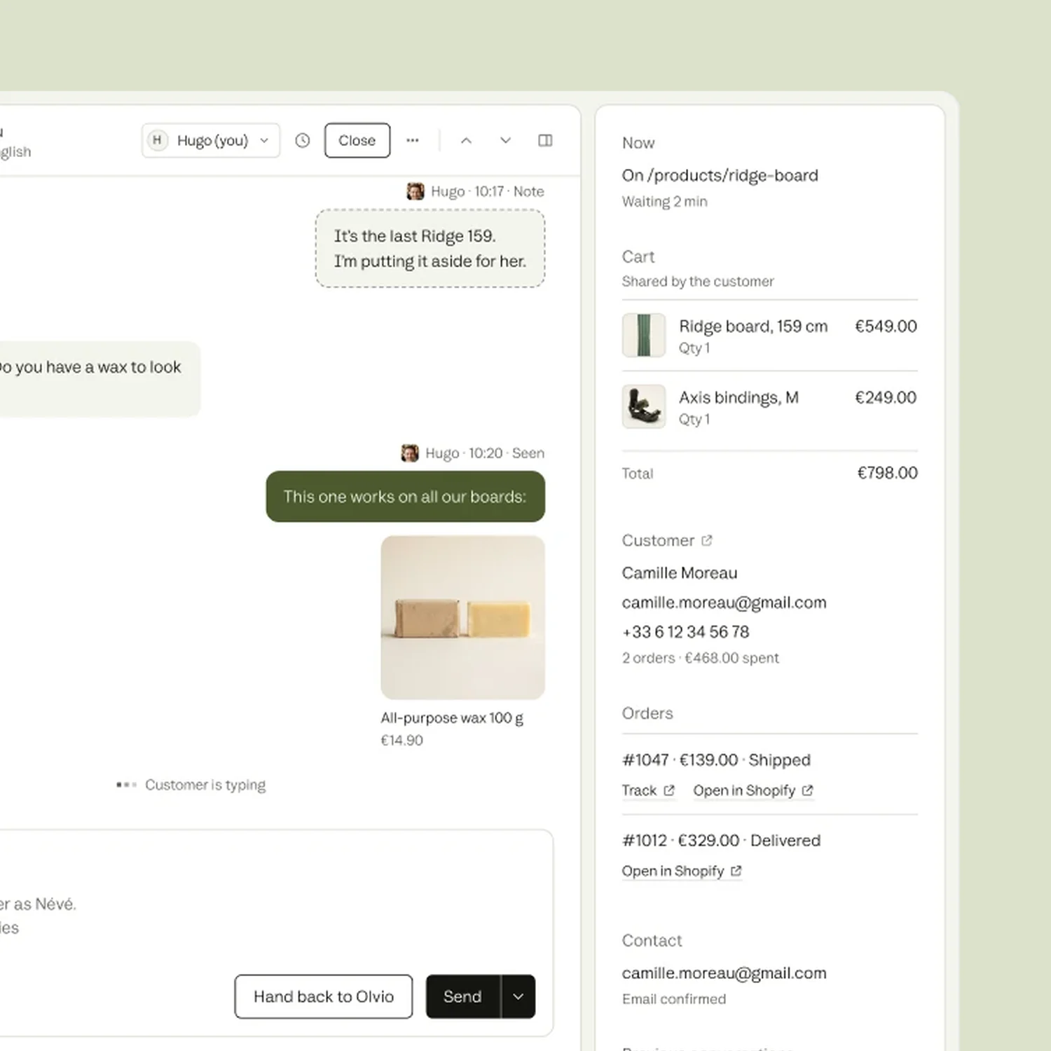Go to previous conversation with up chevron

pyautogui.click(x=466, y=140)
